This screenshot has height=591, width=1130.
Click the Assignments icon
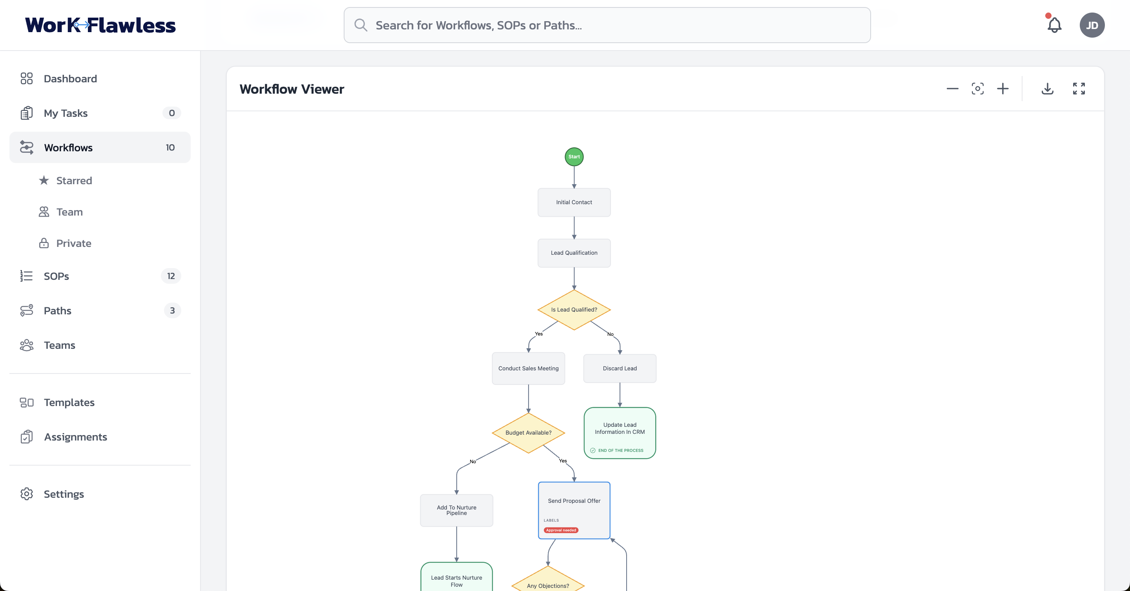tap(27, 437)
